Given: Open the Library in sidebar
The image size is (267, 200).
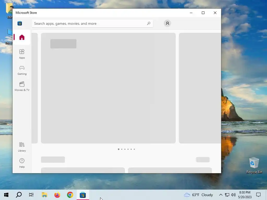Looking at the screenshot, I should pyautogui.click(x=22, y=147).
